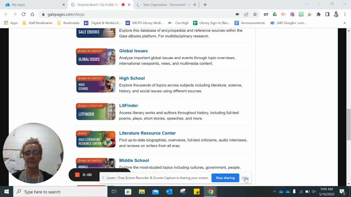Open the Bookmarks folder in bookmarks bar
The height and width of the screenshot is (197, 351).
[68, 23]
